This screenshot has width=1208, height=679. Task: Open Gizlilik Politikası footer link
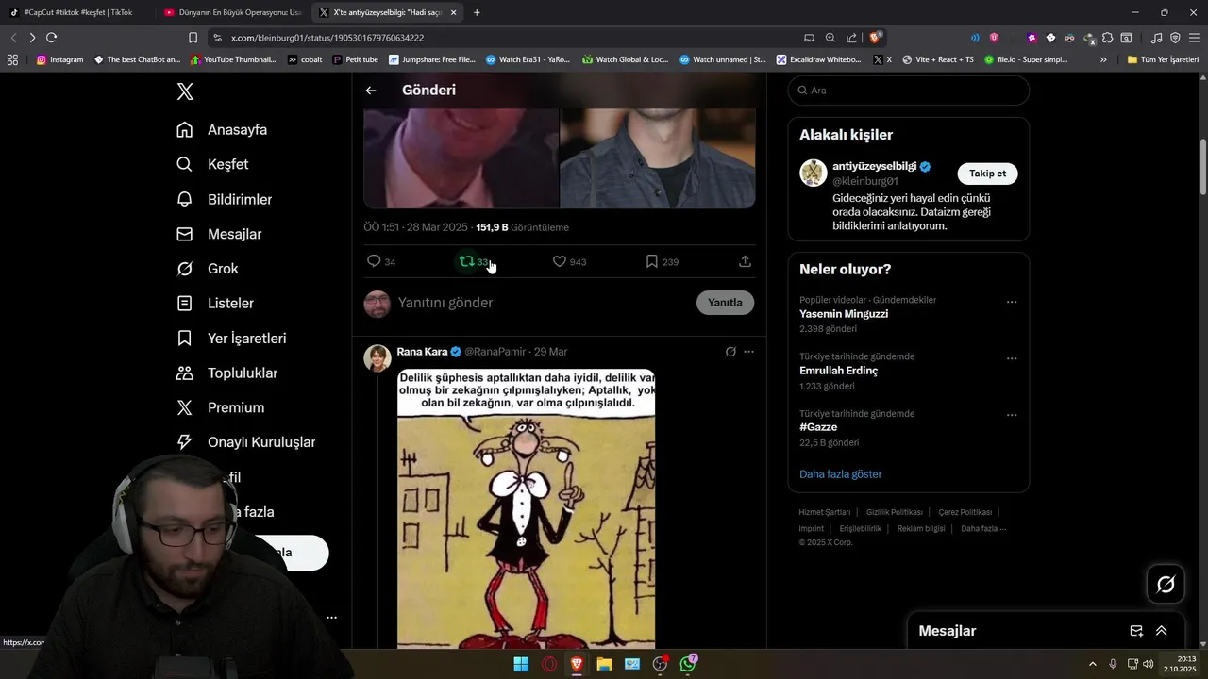[x=894, y=512]
